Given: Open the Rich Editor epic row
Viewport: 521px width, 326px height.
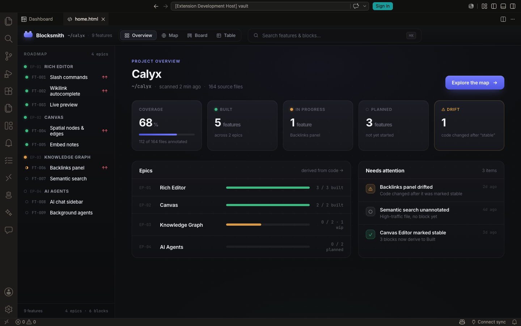Looking at the screenshot, I should pyautogui.click(x=241, y=188).
